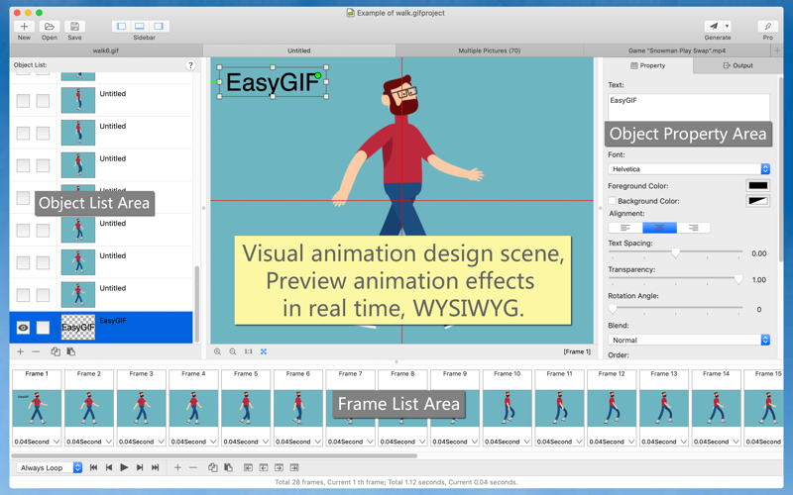
Task: Expand the Generate button's dropdown arrow
Action: (727, 27)
